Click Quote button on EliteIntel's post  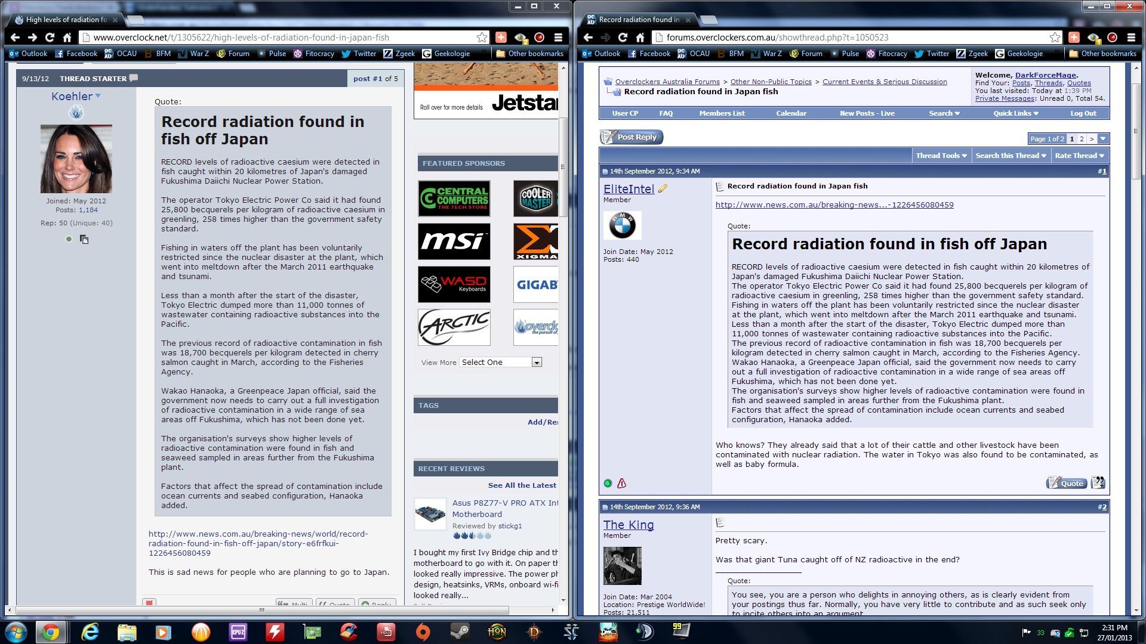click(1067, 483)
